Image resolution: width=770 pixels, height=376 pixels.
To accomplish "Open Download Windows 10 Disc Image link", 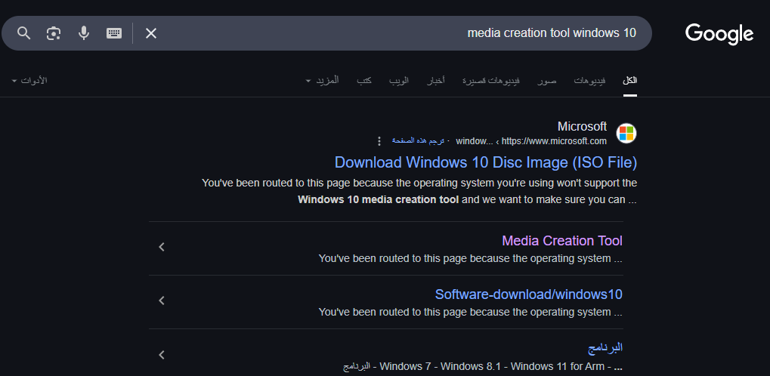I will [x=486, y=162].
